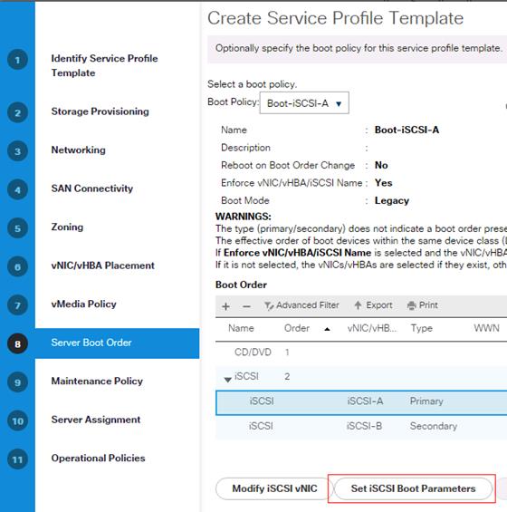Viewport: 507px width, 512px height.
Task: Select the iSCSI-A Primary row
Action: click(x=361, y=402)
